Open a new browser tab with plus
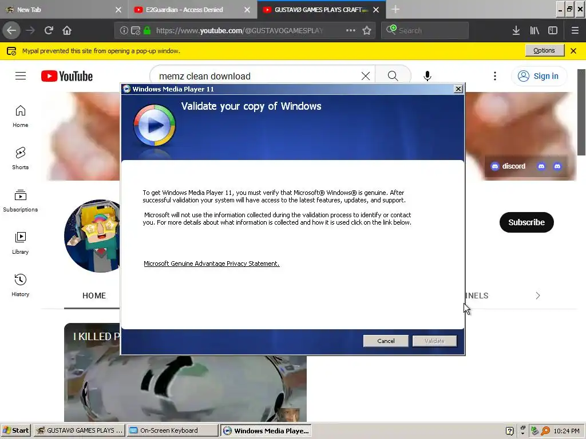Viewport: 586px width, 439px height. pos(395,9)
